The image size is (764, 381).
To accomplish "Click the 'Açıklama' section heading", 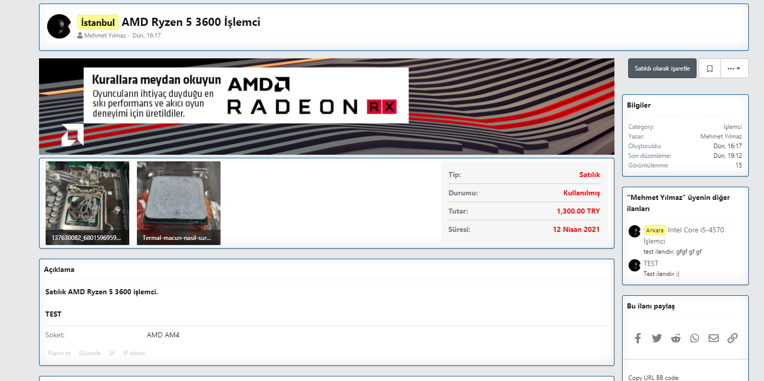I will pyautogui.click(x=59, y=269).
